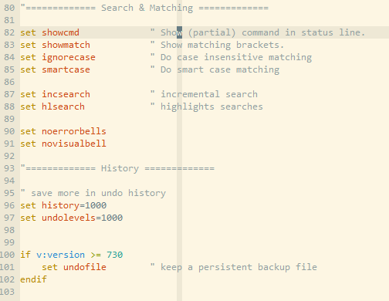Click undofile option on line 101

(85, 267)
